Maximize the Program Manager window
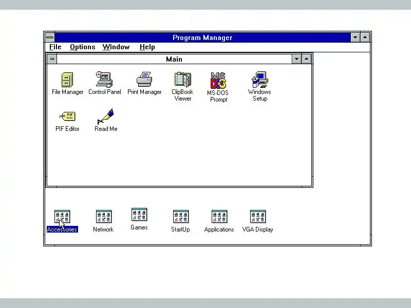This screenshot has width=411, height=308. 365,37
